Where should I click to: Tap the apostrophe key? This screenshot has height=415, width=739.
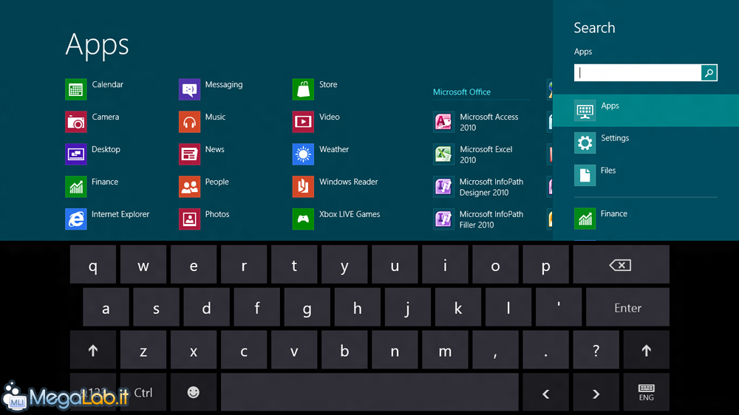559,308
